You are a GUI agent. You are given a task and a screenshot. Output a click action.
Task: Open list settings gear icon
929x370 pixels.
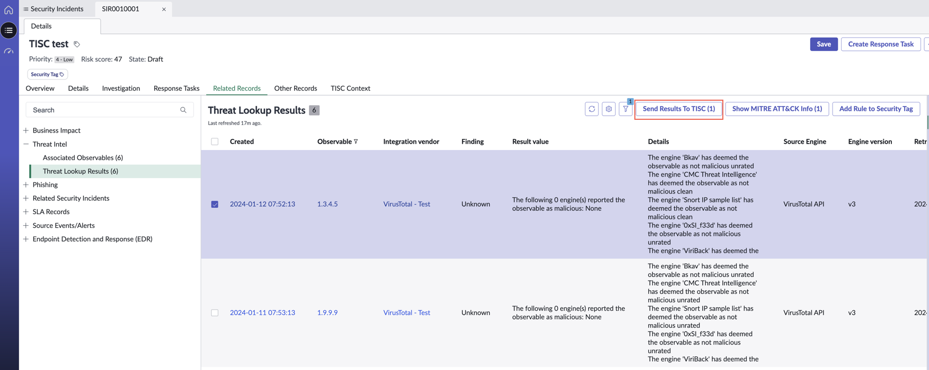[608, 109]
